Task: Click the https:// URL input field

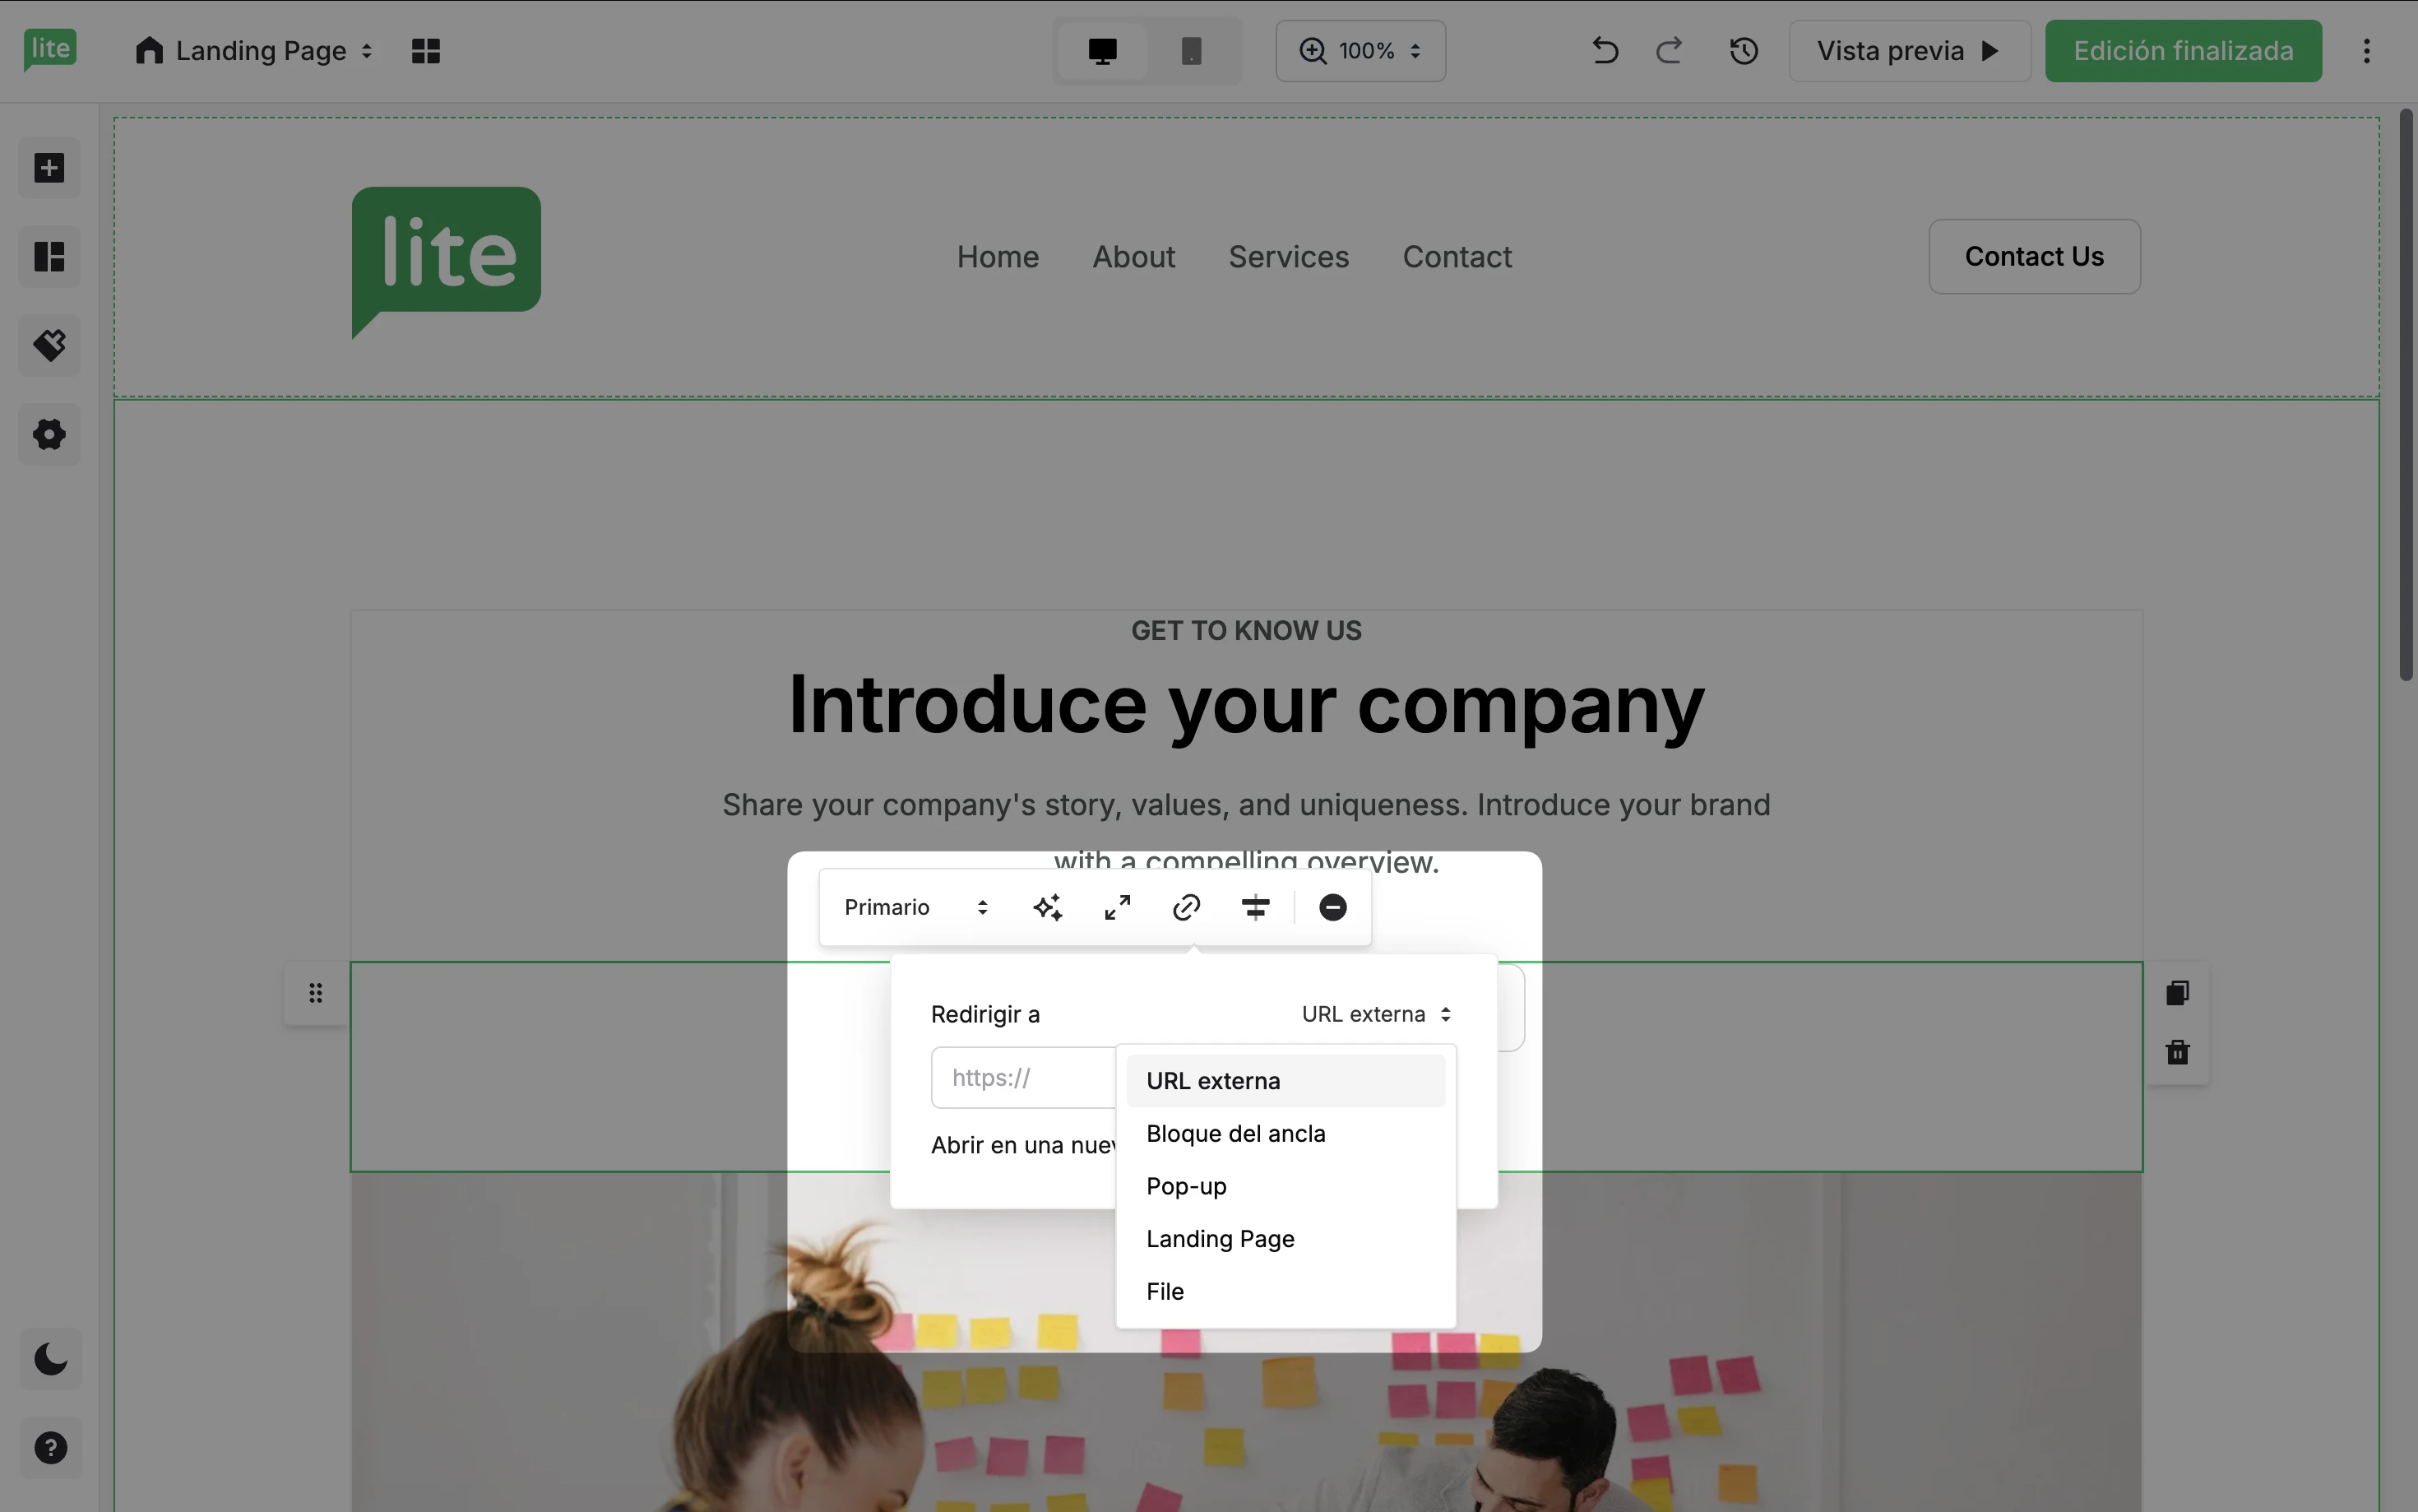Action: [1024, 1078]
